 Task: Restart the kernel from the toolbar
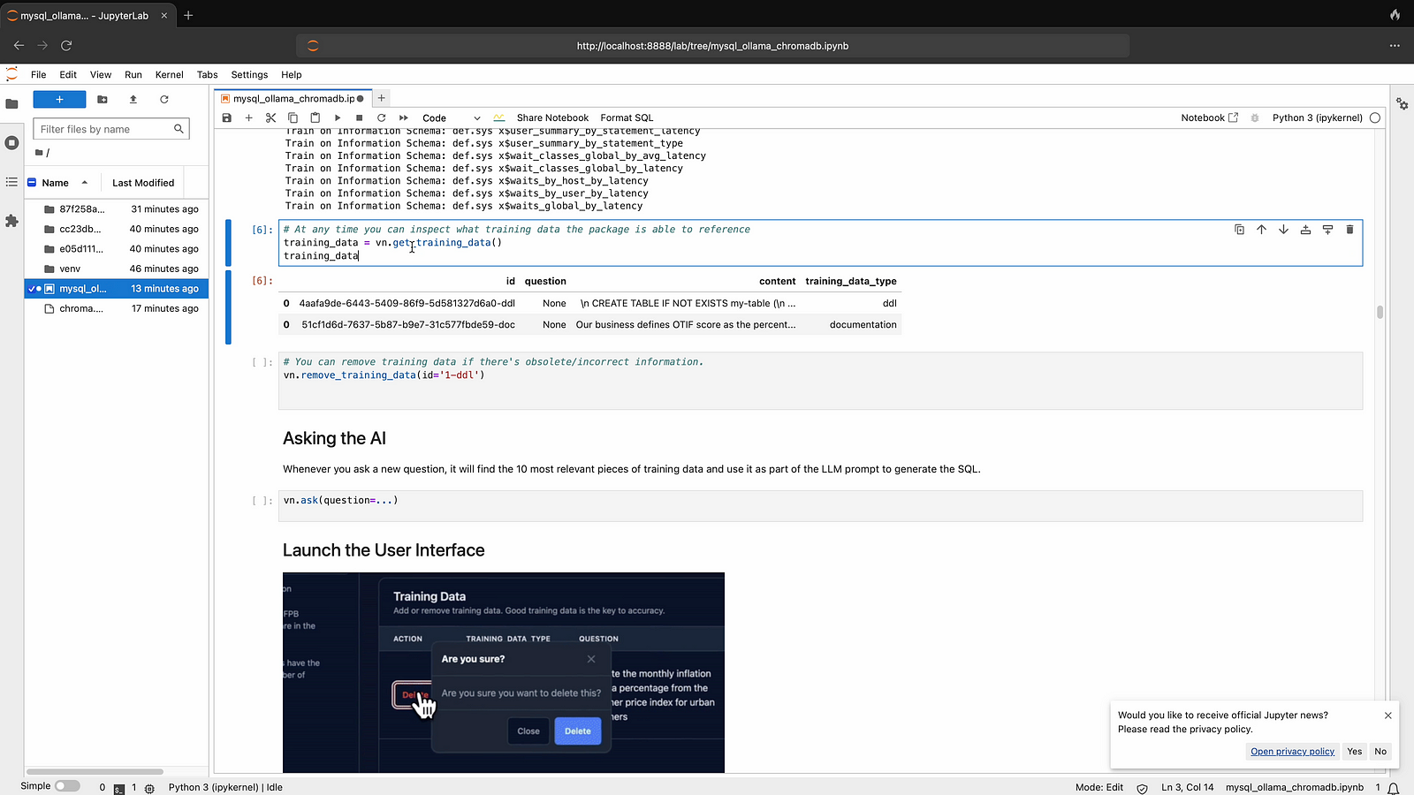click(382, 117)
